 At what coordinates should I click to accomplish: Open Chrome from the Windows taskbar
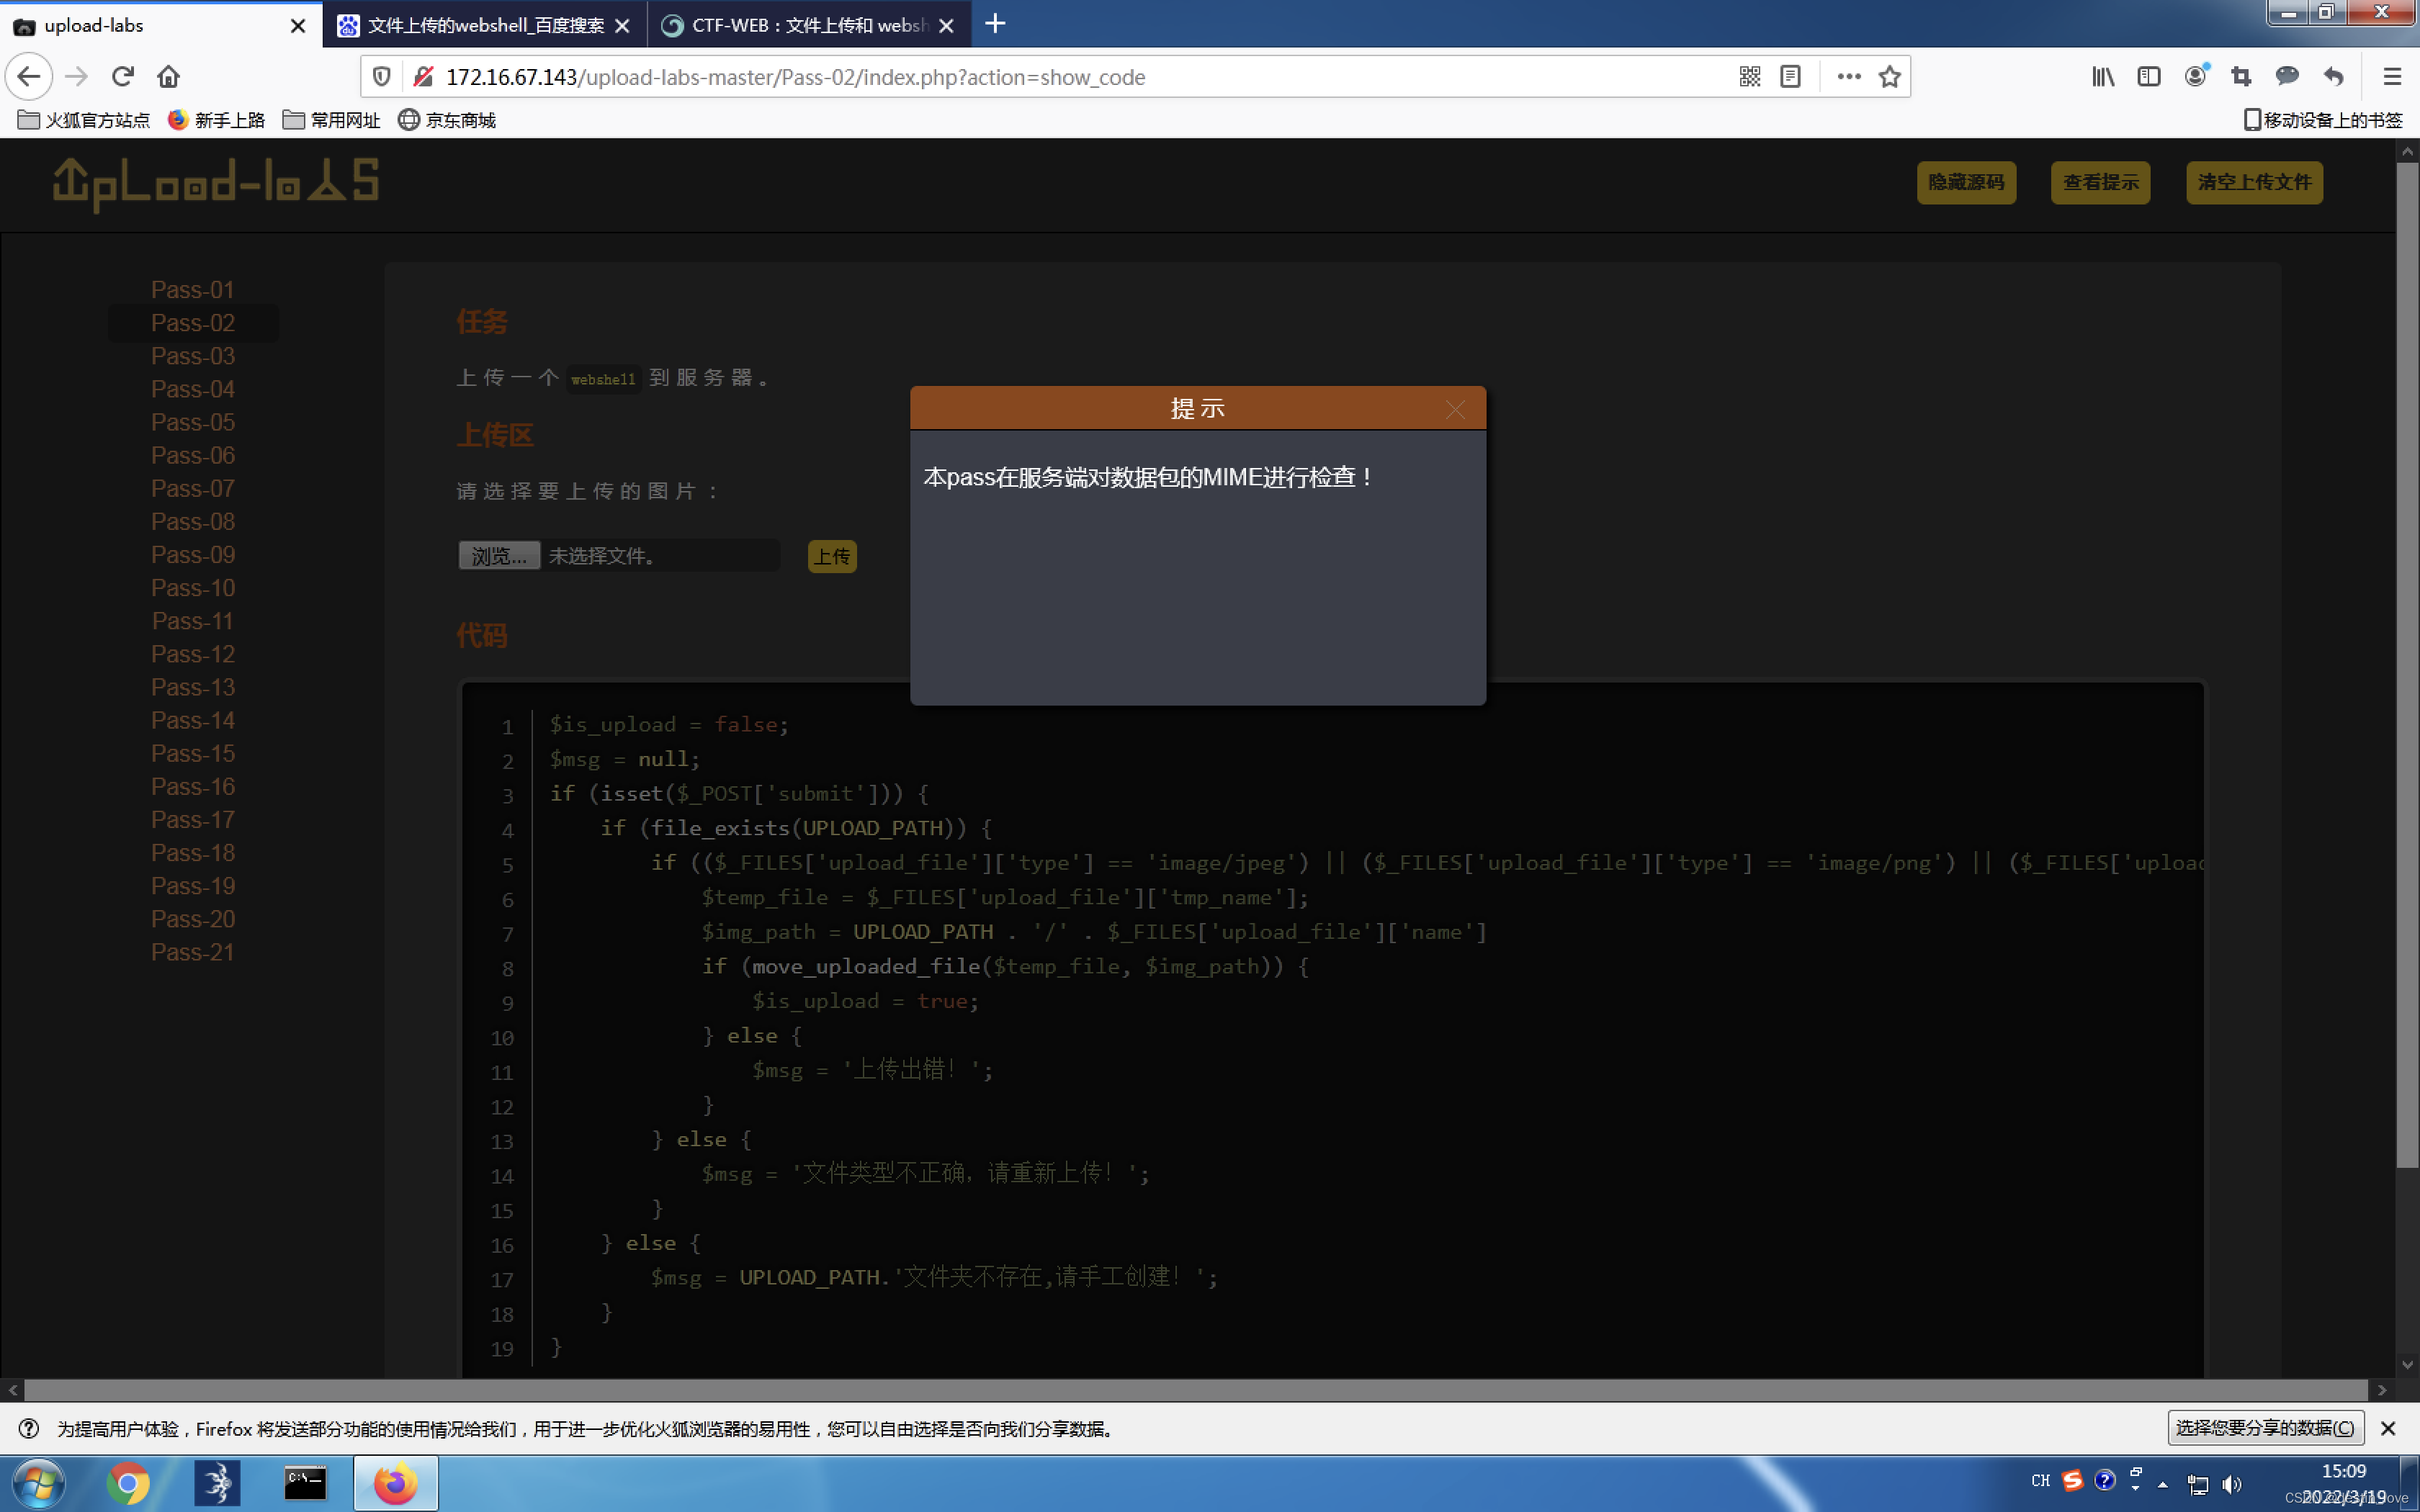point(128,1483)
